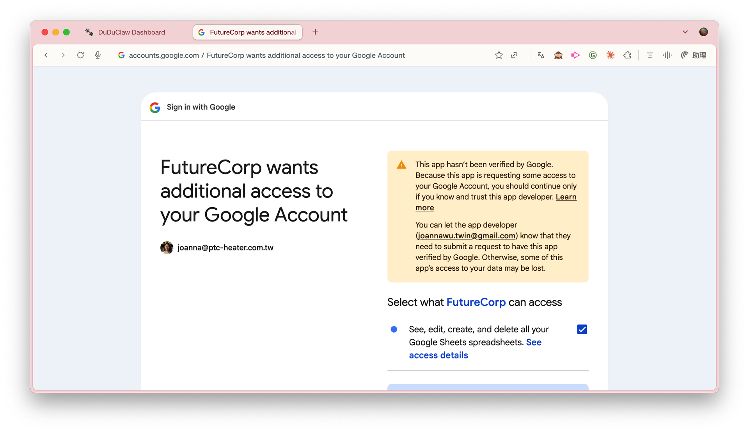749x433 pixels.
Task: Click the joannawu.twin@gmail.com developer email link
Action: click(x=467, y=236)
